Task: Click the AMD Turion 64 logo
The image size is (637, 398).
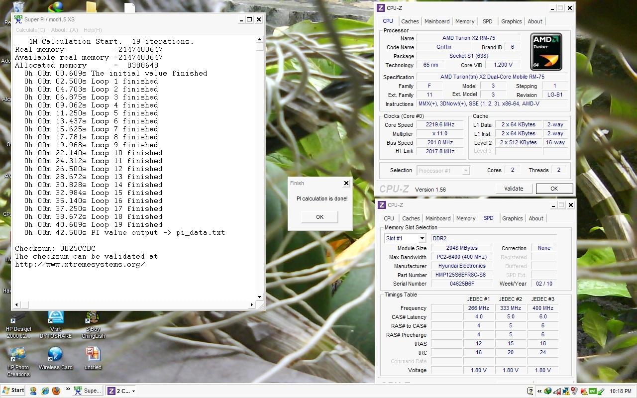Action: tap(546, 52)
